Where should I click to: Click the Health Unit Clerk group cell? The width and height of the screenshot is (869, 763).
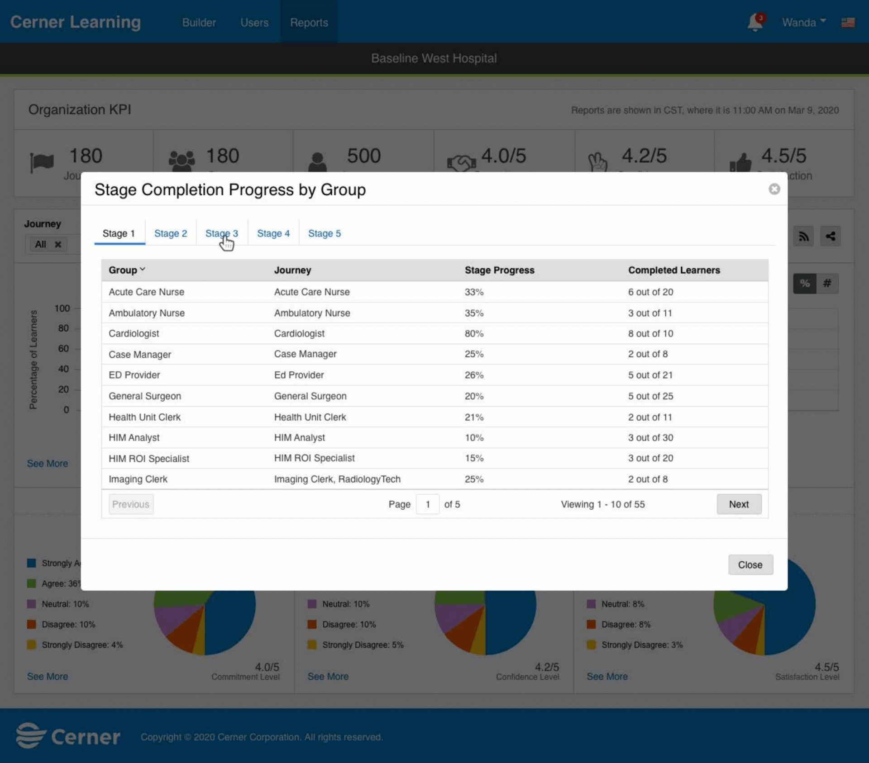[x=144, y=417]
